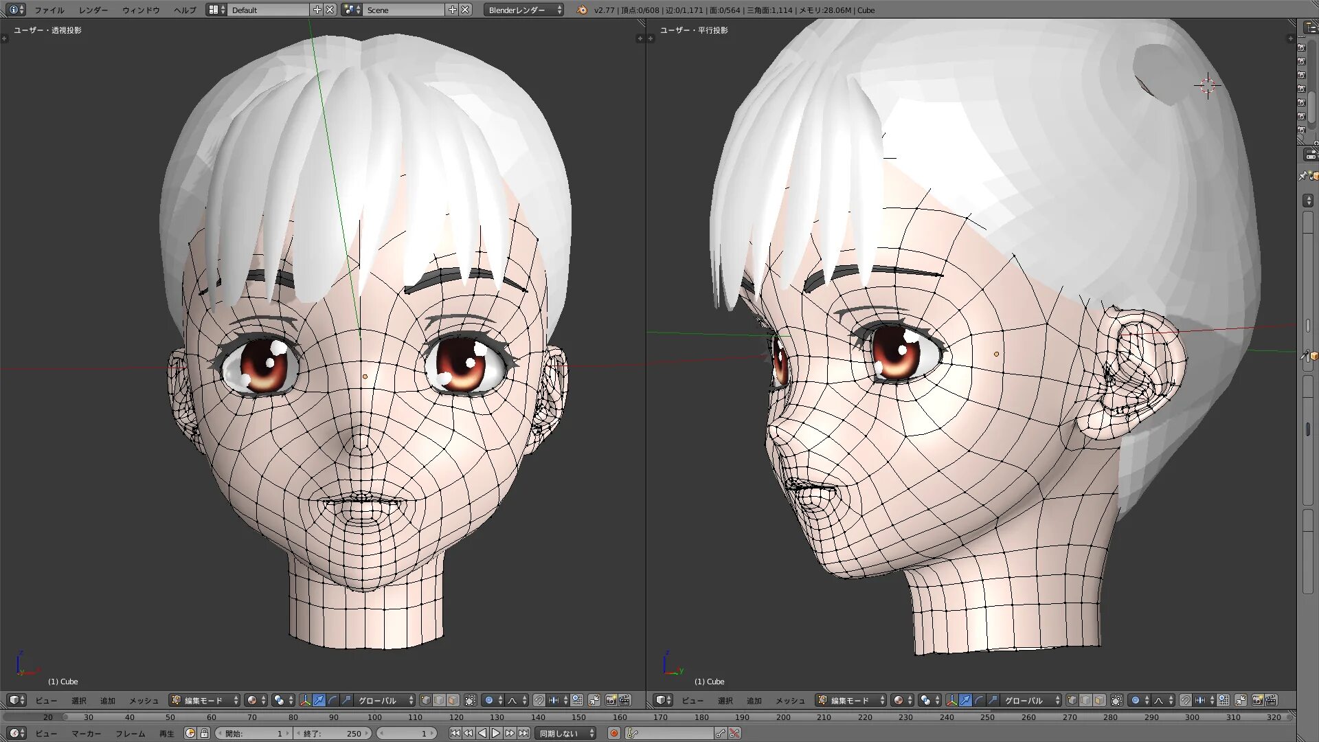Image resolution: width=1319 pixels, height=742 pixels.
Task: Select vertex select mode in the left viewport
Action: coord(426,700)
